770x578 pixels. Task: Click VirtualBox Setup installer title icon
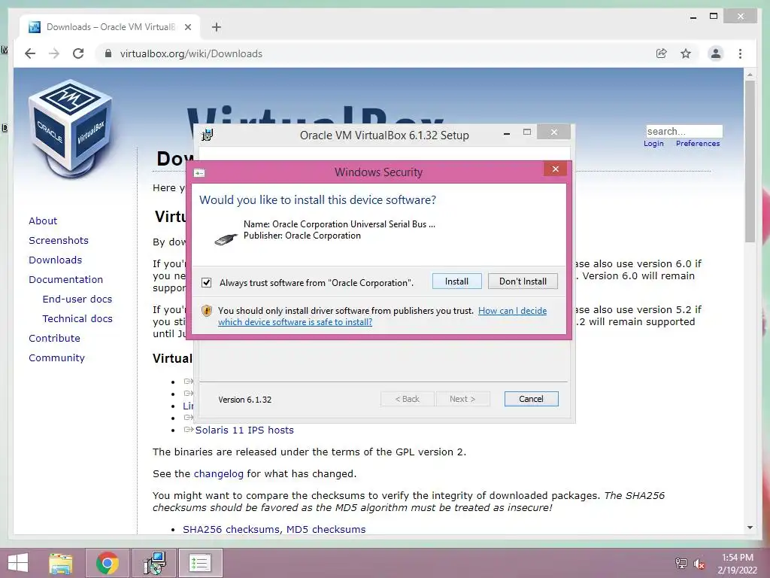point(208,135)
